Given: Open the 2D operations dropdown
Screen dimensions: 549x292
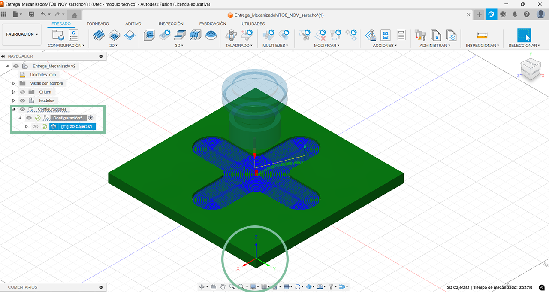Looking at the screenshot, I should coord(113,45).
